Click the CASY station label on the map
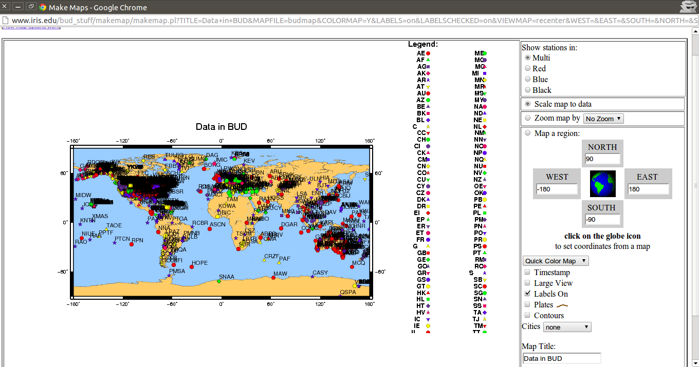 [x=320, y=273]
